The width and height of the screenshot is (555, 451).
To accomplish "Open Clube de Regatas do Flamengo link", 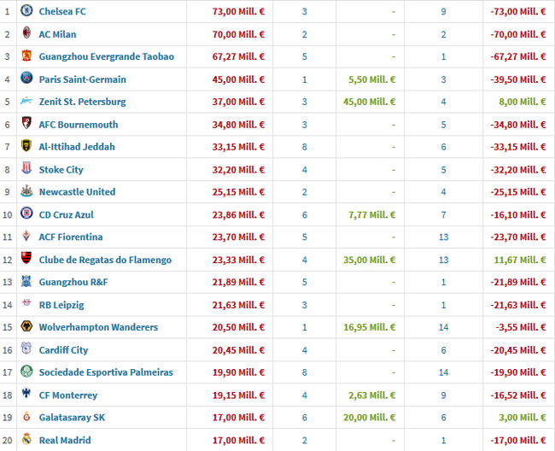I will click(x=105, y=260).
